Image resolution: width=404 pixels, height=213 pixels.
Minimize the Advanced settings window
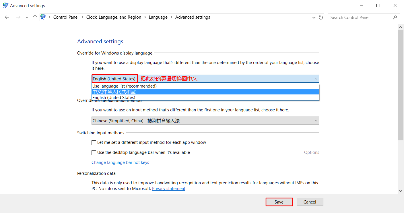pos(362,5)
